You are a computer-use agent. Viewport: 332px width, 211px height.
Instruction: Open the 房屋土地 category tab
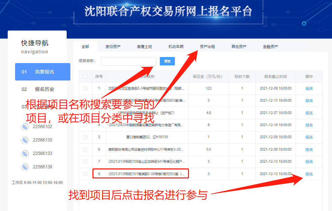click(144, 47)
